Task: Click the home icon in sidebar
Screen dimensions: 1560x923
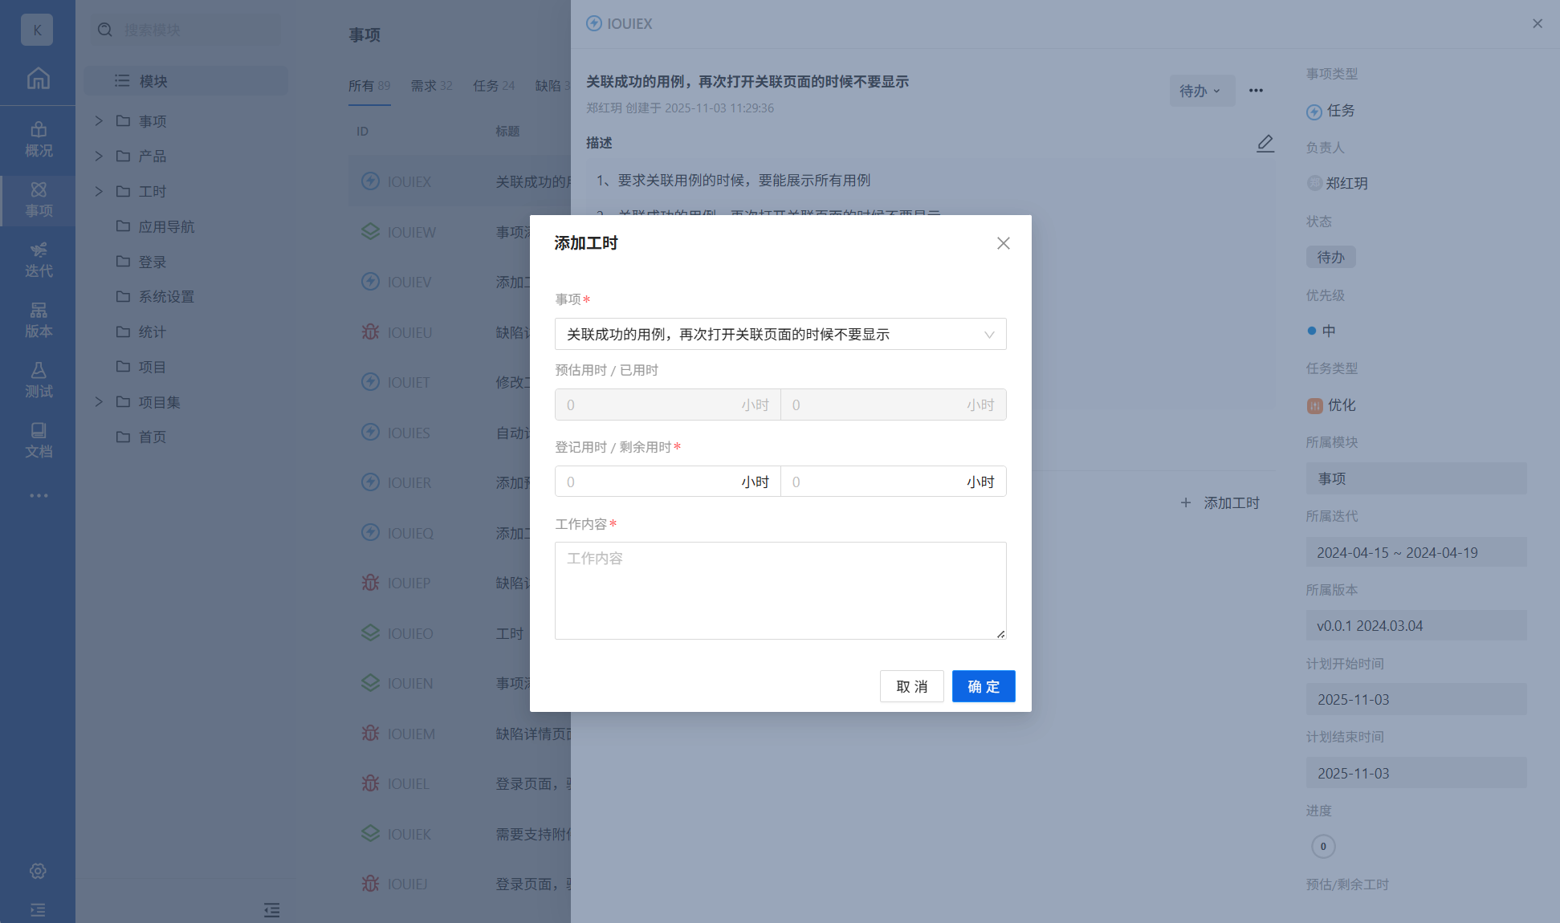Action: coord(38,79)
